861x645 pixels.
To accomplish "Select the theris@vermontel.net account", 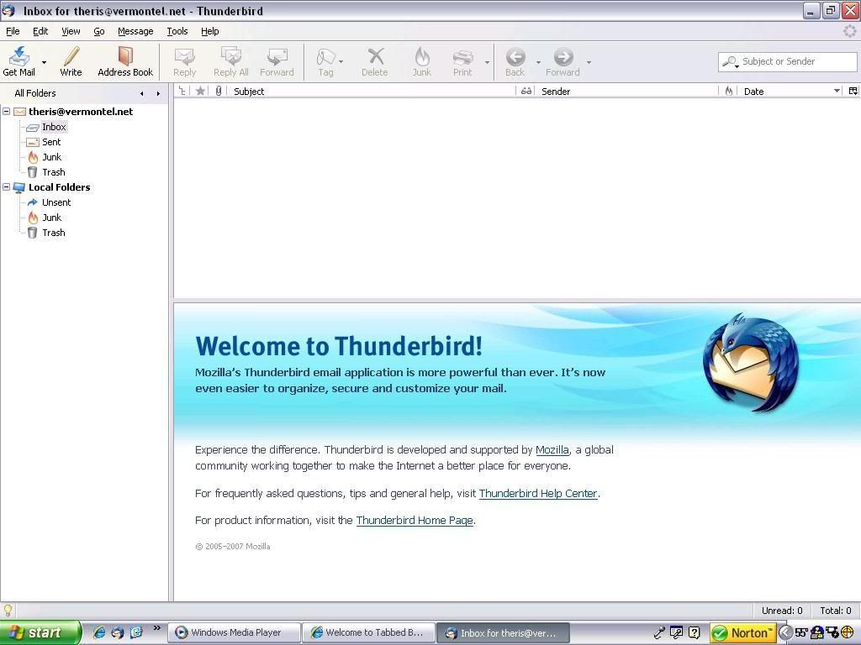I will 81,112.
